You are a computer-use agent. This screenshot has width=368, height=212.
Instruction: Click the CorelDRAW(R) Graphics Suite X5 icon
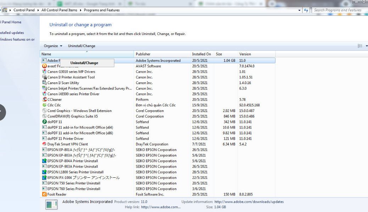coord(44,116)
